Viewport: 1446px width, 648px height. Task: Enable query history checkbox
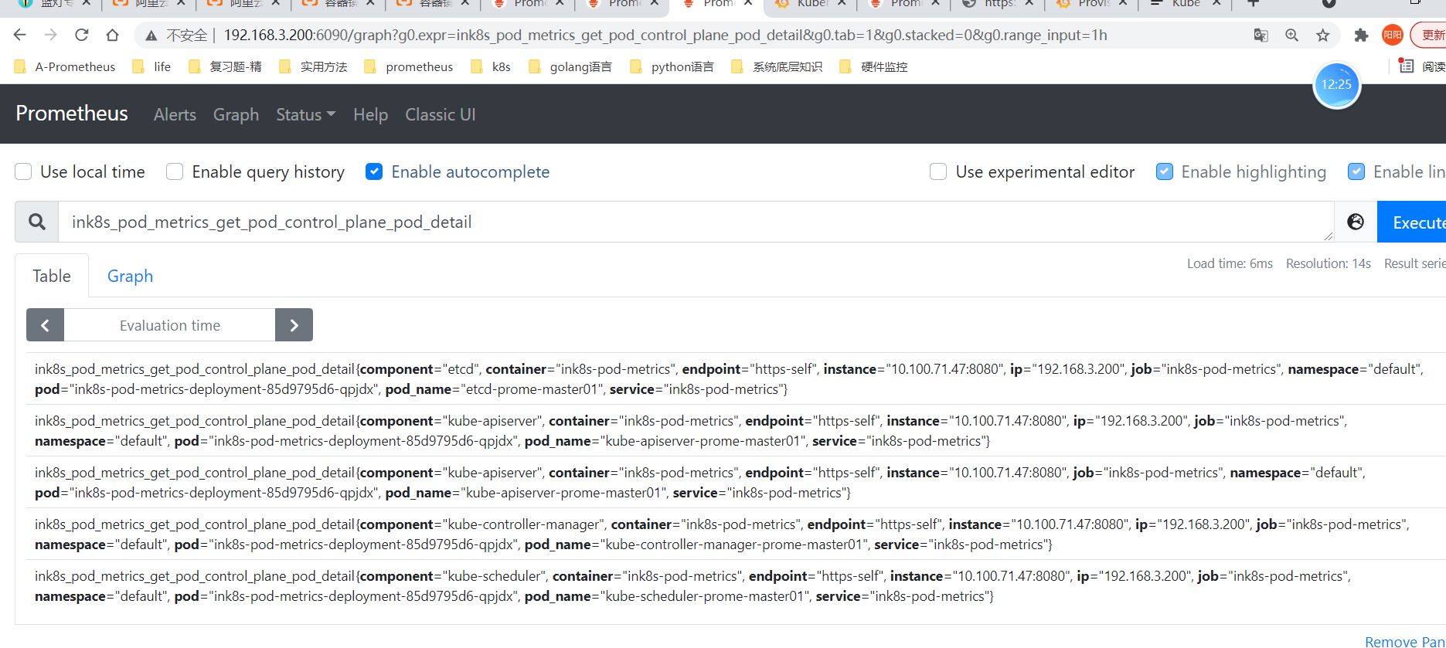point(175,171)
